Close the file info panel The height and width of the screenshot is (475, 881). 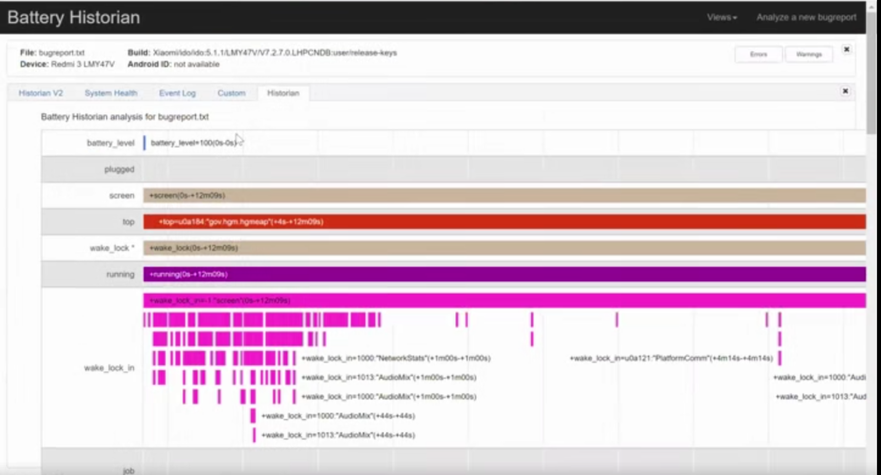coord(846,50)
